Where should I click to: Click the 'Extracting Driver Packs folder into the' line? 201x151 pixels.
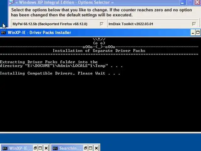point(49,62)
